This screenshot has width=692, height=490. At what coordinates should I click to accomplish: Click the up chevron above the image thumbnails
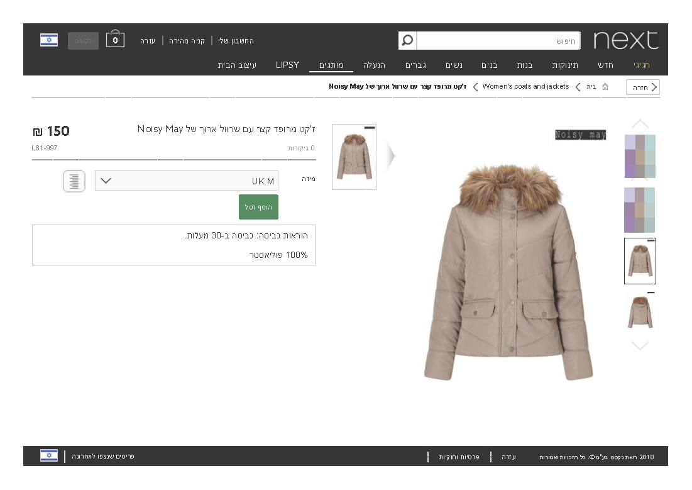click(640, 124)
